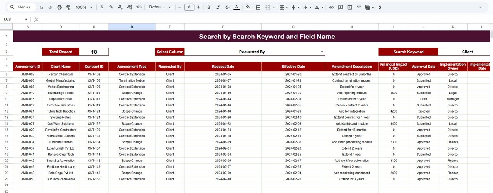The height and width of the screenshot is (193, 493).
Task: Open the Default font dropdown
Action: click(159, 7)
